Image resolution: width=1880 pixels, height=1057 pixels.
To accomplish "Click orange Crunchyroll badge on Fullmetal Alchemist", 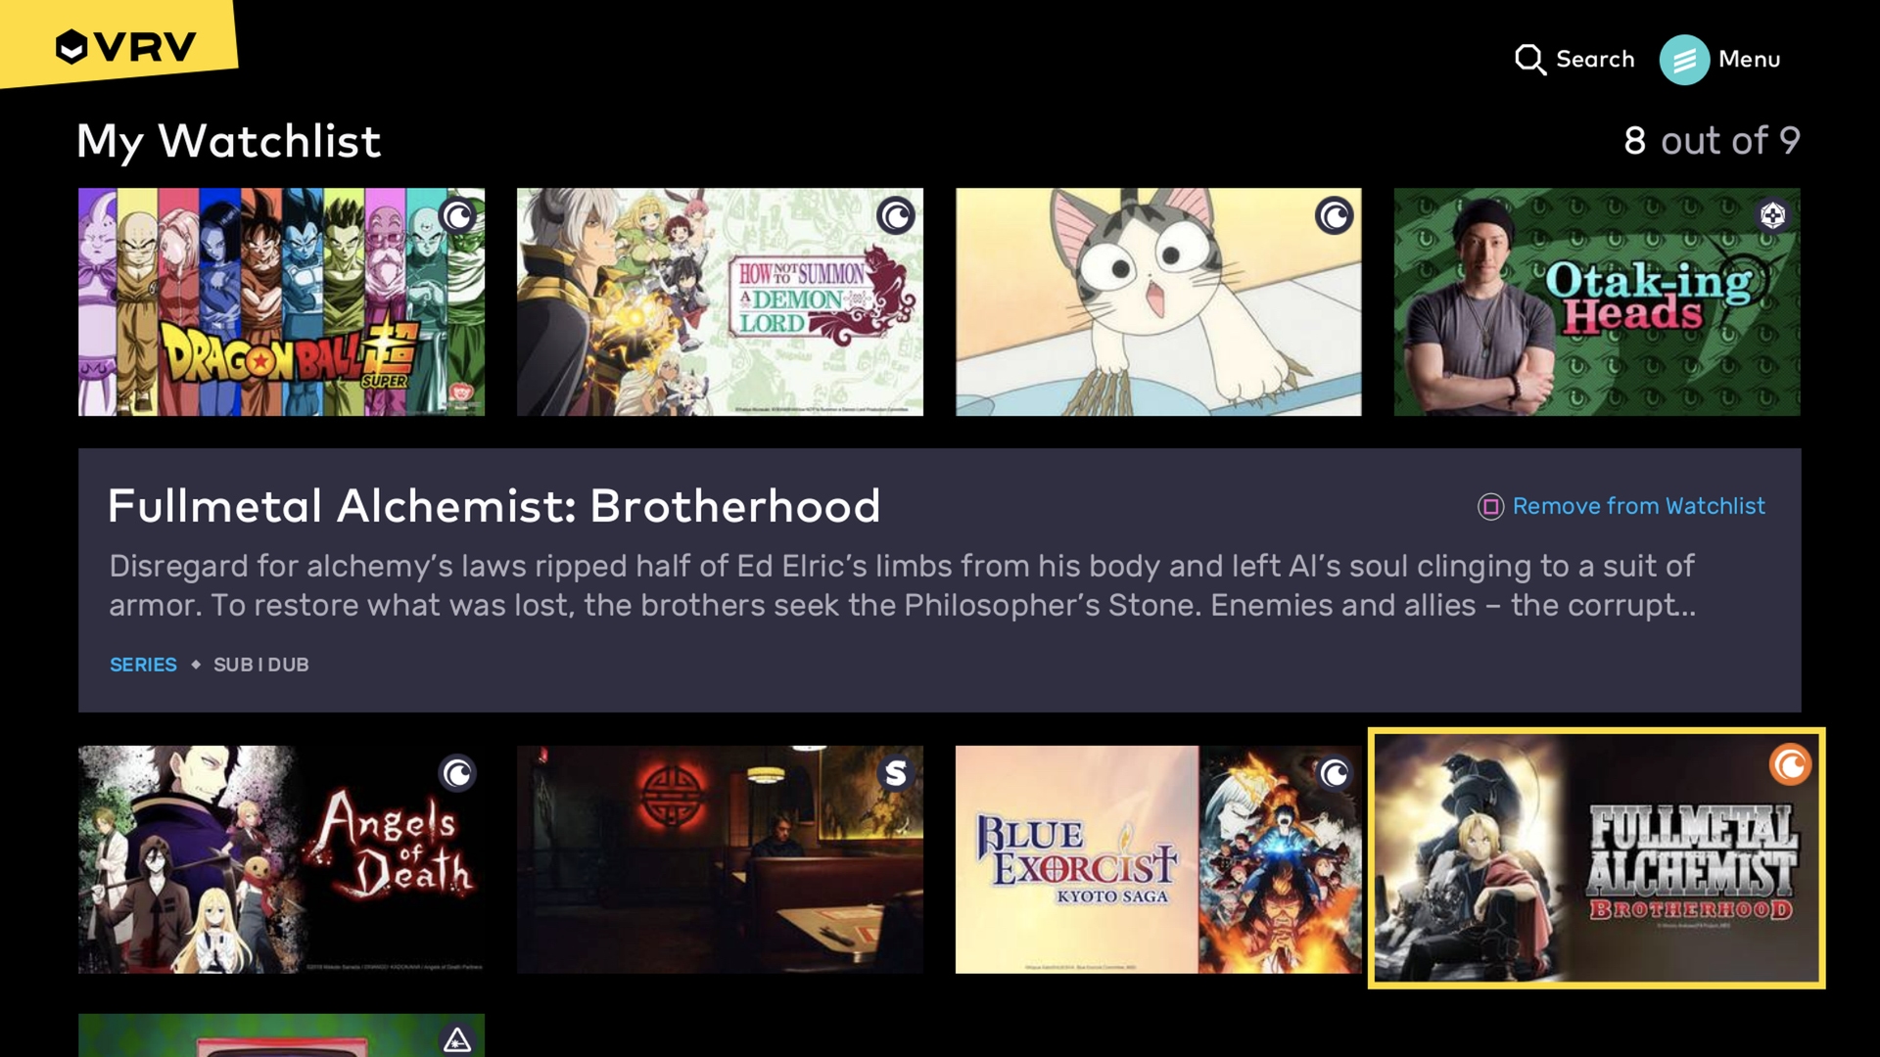I will point(1790,764).
